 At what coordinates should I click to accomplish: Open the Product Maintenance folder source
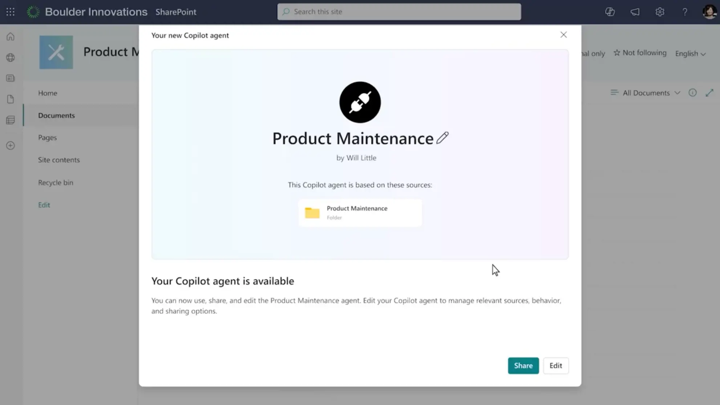pos(360,212)
